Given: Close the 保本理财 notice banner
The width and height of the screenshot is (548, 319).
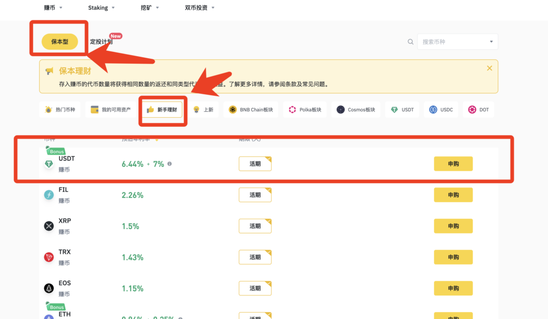Looking at the screenshot, I should (489, 68).
